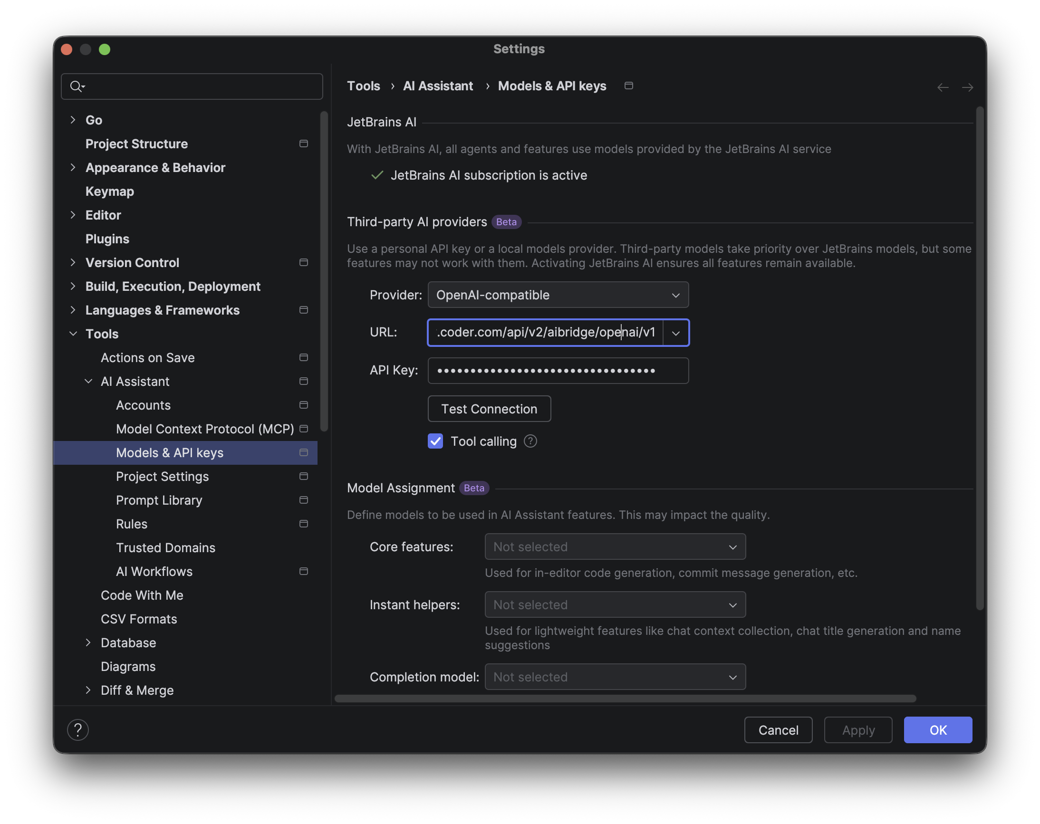The width and height of the screenshot is (1040, 824).
Task: Click project-level icon next to Project Structure
Action: click(x=303, y=144)
